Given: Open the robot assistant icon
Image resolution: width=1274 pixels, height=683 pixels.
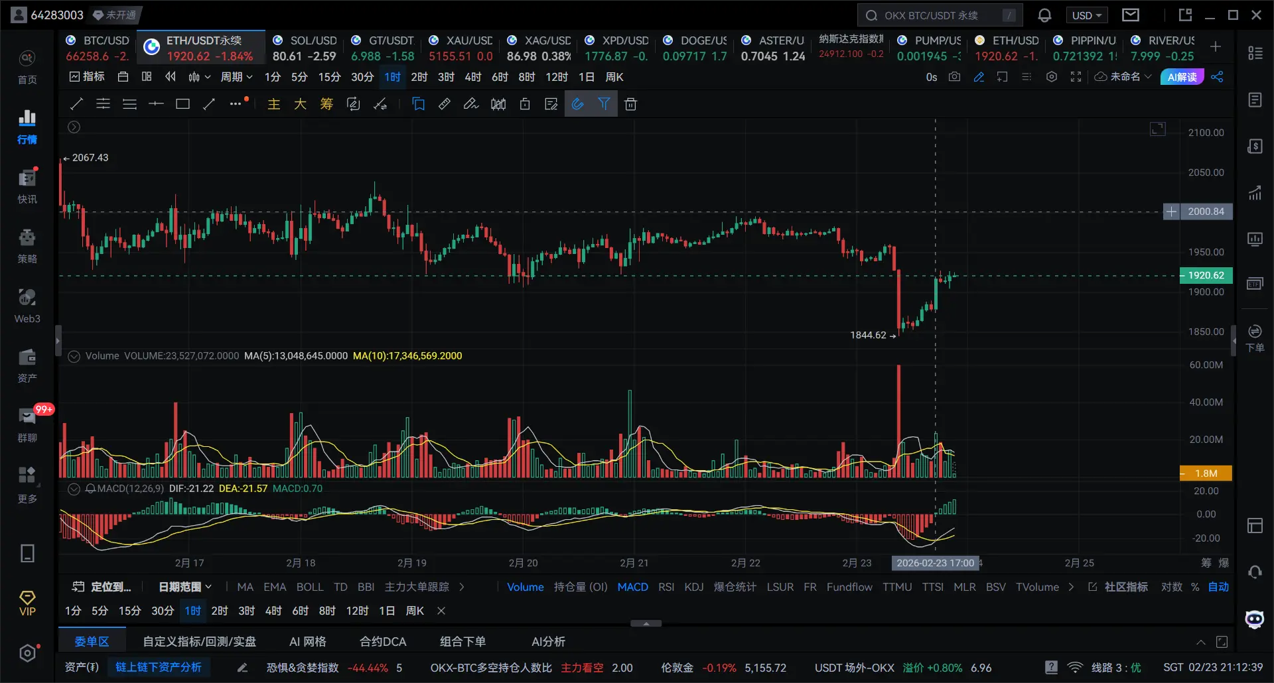Looking at the screenshot, I should (1255, 619).
